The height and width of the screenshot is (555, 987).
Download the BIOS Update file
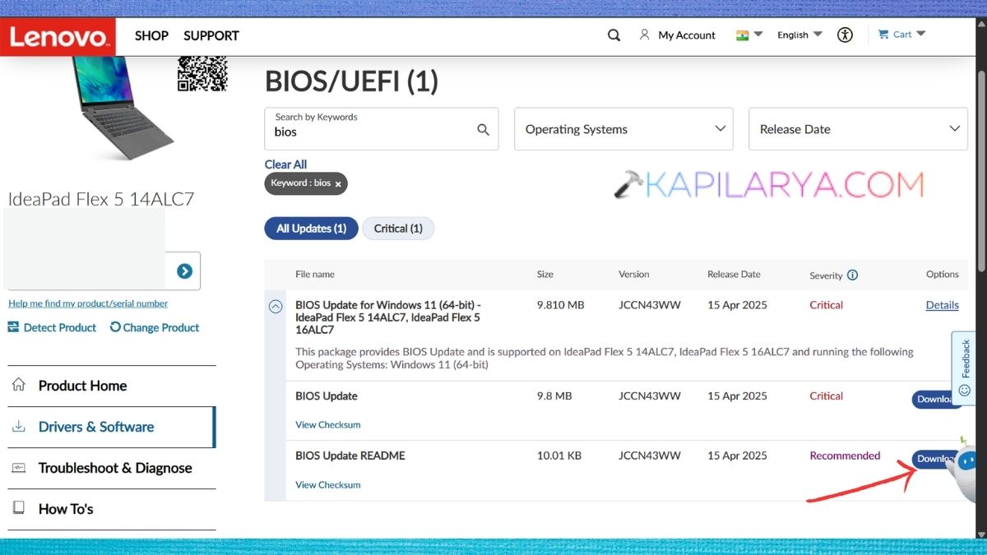pyautogui.click(x=936, y=399)
